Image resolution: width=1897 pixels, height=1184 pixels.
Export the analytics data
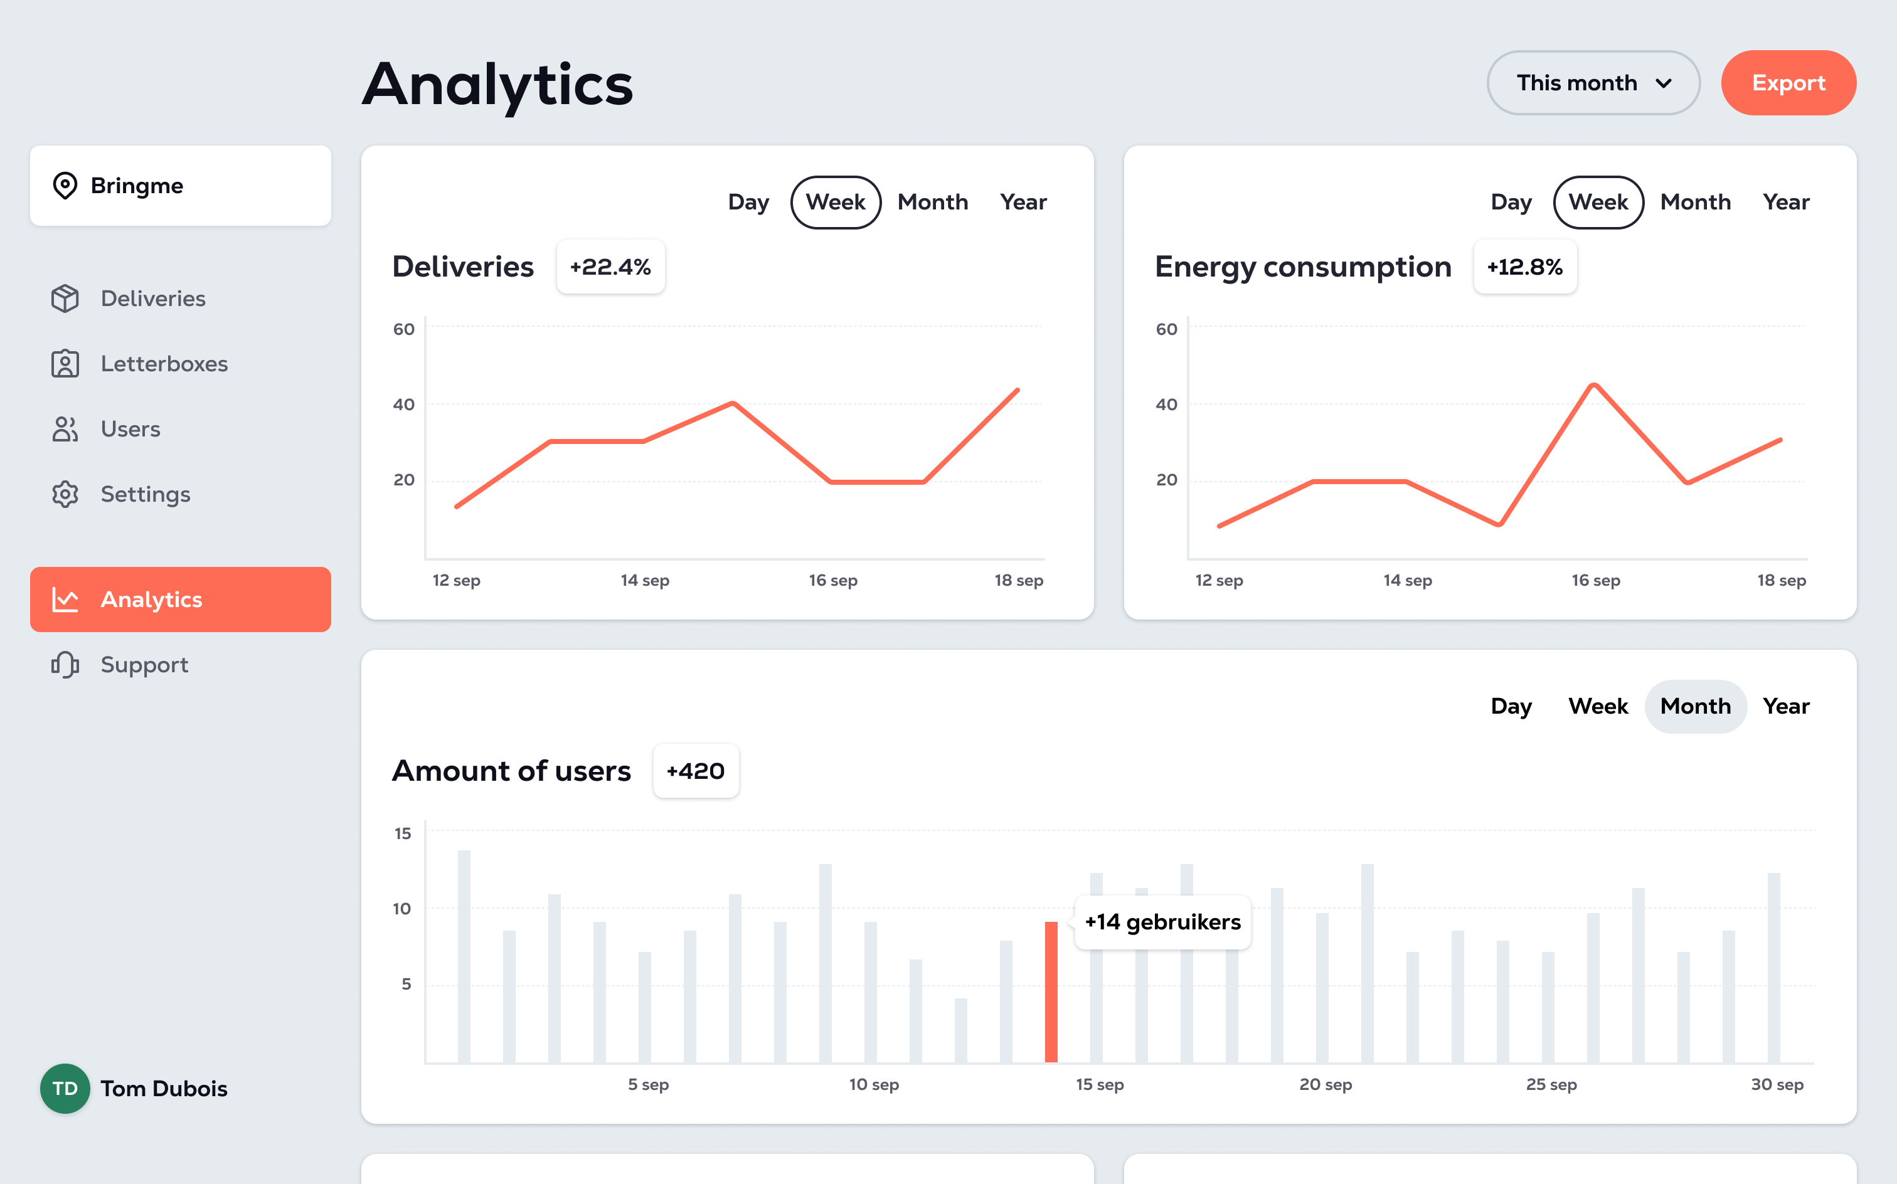(x=1788, y=83)
